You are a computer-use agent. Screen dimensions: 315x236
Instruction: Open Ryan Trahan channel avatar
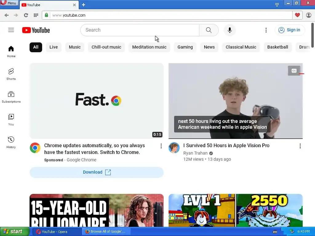[174, 148]
